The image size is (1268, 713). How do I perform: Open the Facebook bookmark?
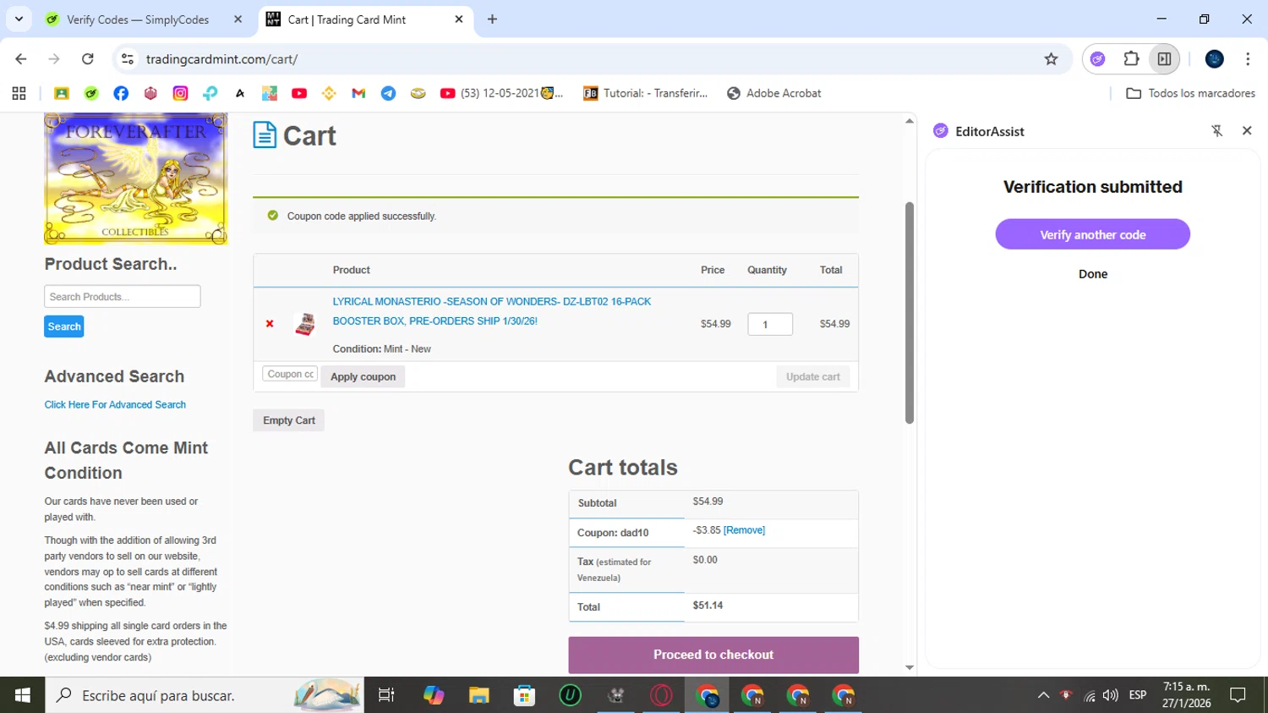click(121, 93)
